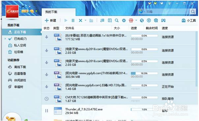Screen dimensions: 199x121
Task: Click the vertical scrollbar of the download list
Action: (197, 59)
